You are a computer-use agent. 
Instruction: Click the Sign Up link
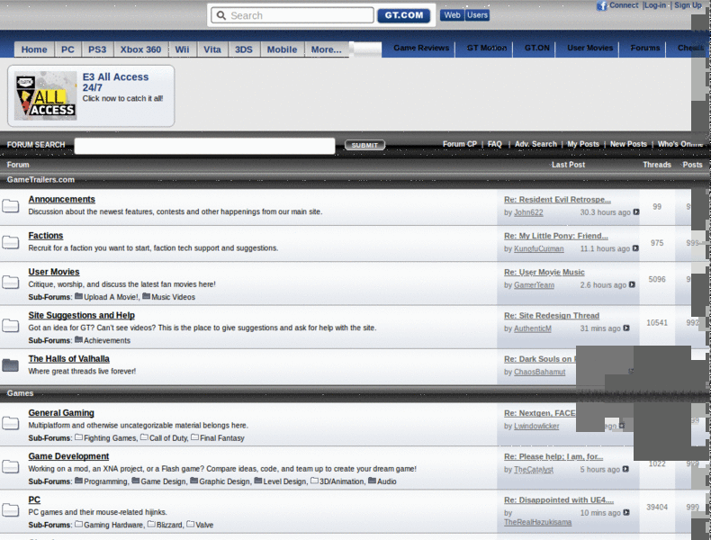[688, 5]
